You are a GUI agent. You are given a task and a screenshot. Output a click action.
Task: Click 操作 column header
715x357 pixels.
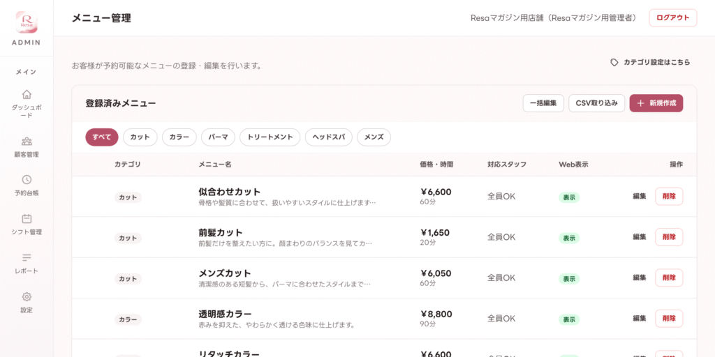(676, 165)
